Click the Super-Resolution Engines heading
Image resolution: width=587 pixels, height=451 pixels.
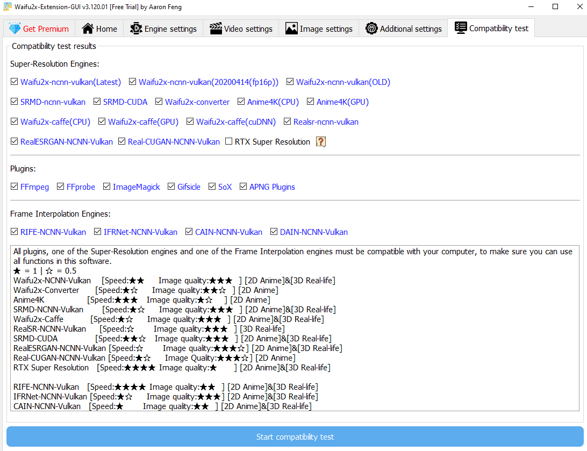[x=55, y=64]
